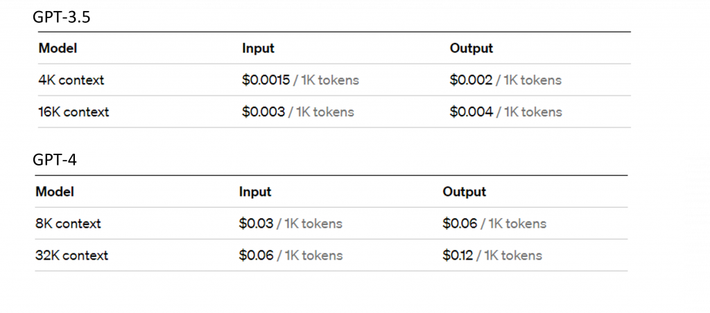The width and height of the screenshot is (710, 313).
Task: Click the 16K context row label
Action: (x=73, y=112)
